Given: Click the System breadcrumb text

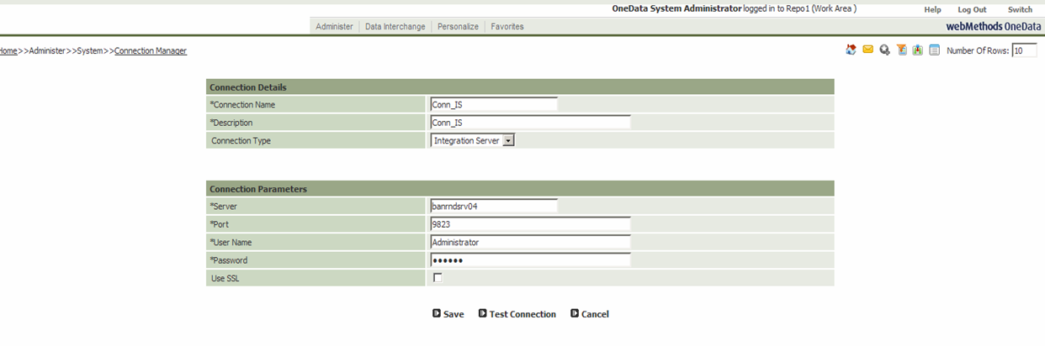Looking at the screenshot, I should [x=90, y=50].
